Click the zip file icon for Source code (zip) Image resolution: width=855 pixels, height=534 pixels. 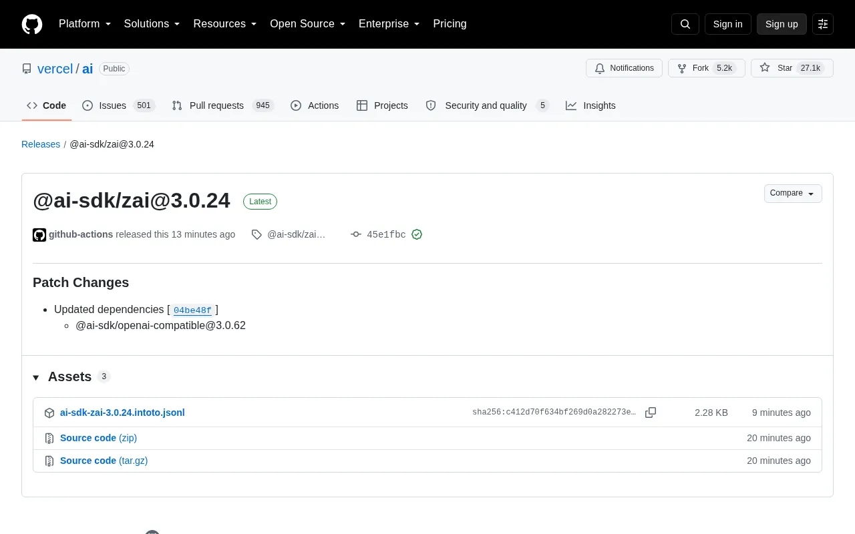point(49,438)
